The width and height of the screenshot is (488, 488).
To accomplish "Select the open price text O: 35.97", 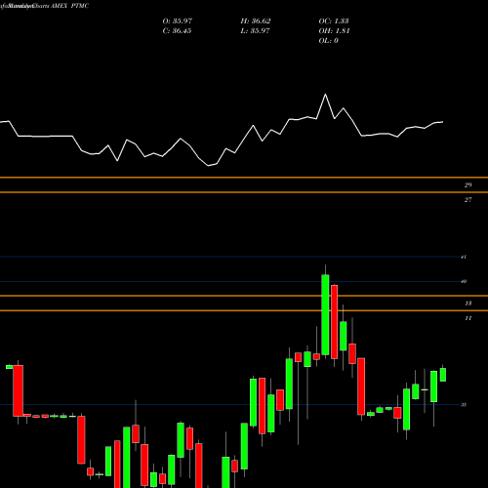I will [178, 21].
